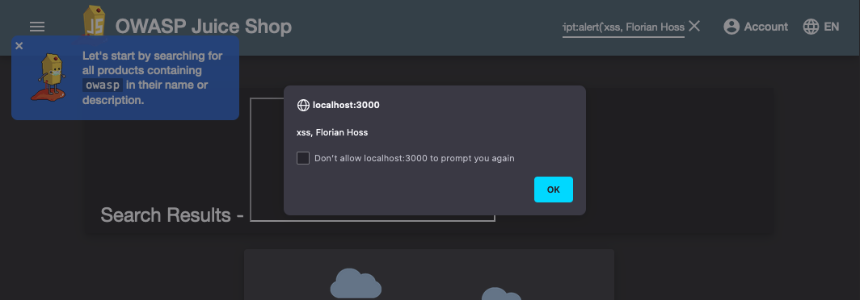Click globe icon beside localhost:3000
This screenshot has height=300, width=860.
pos(303,105)
